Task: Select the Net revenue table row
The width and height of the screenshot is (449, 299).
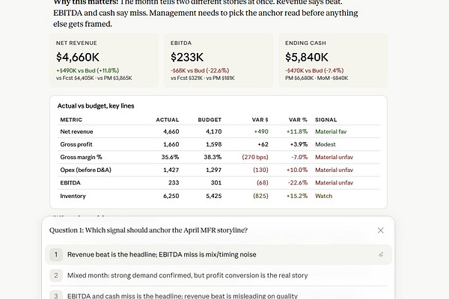Action: pyautogui.click(x=219, y=132)
